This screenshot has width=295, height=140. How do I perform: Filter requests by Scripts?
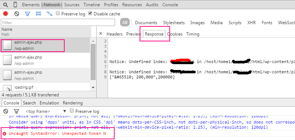235,23
